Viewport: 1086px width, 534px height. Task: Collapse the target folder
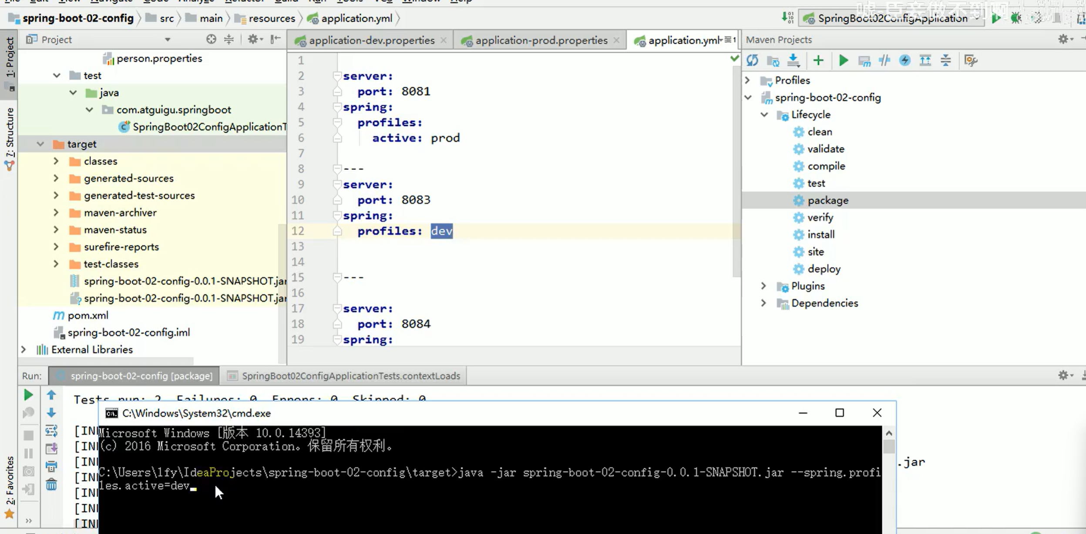tap(40, 144)
